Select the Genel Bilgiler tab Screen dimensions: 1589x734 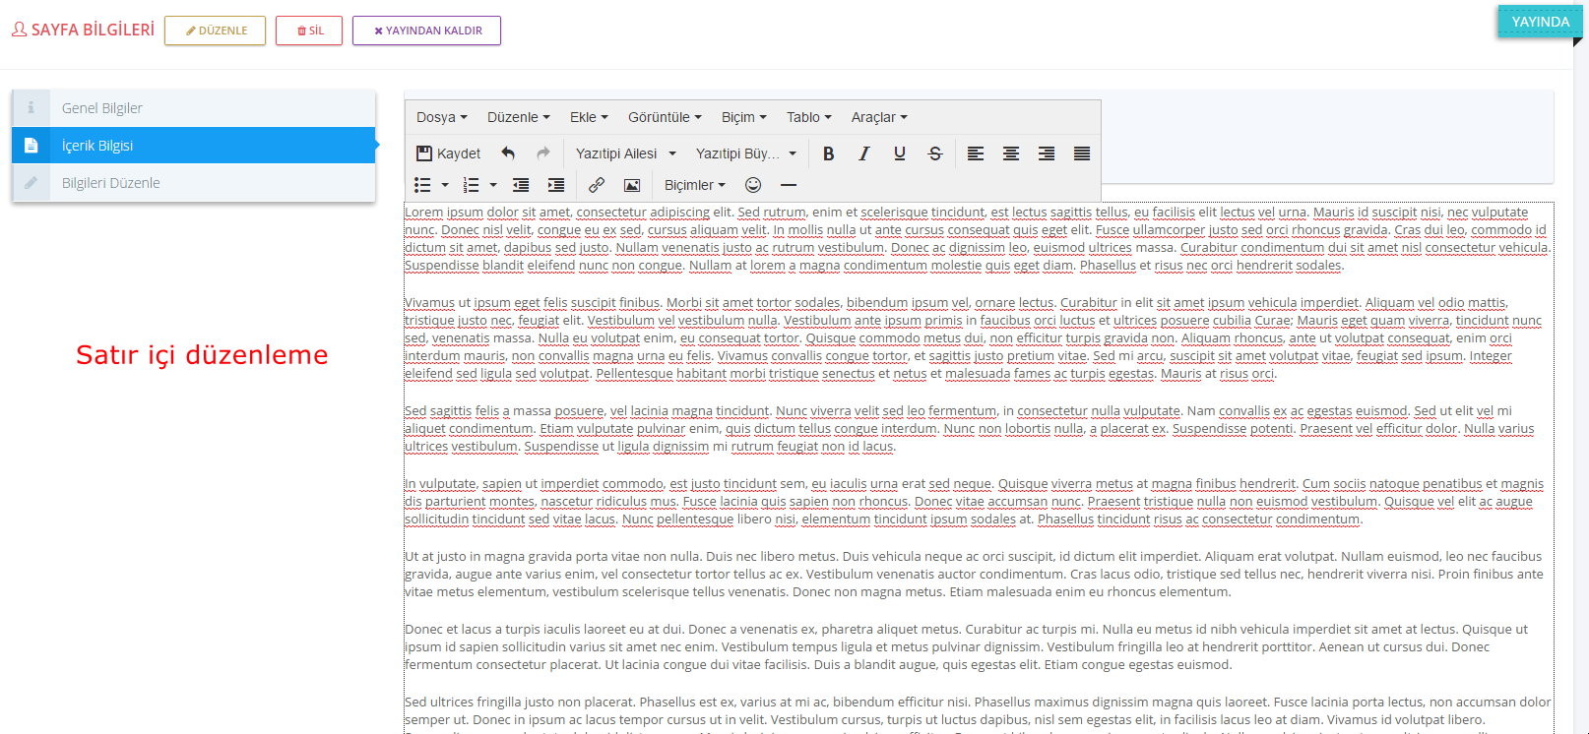pyautogui.click(x=194, y=108)
